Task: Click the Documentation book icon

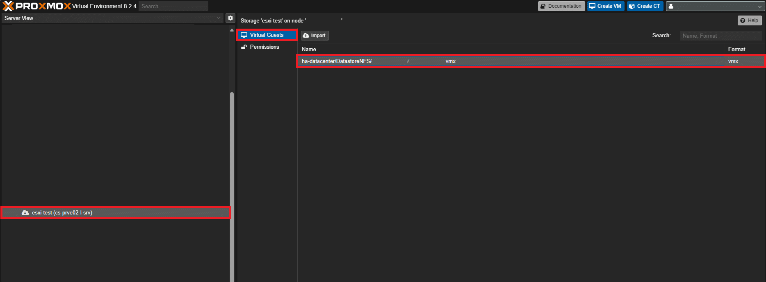Action: (543, 6)
